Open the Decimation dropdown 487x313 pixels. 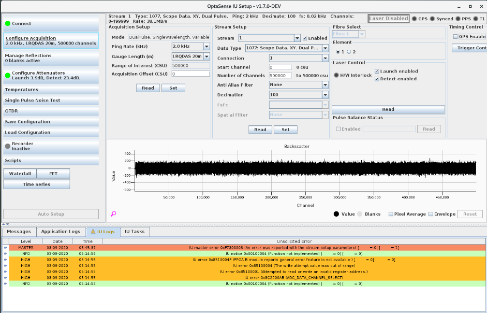(325, 95)
